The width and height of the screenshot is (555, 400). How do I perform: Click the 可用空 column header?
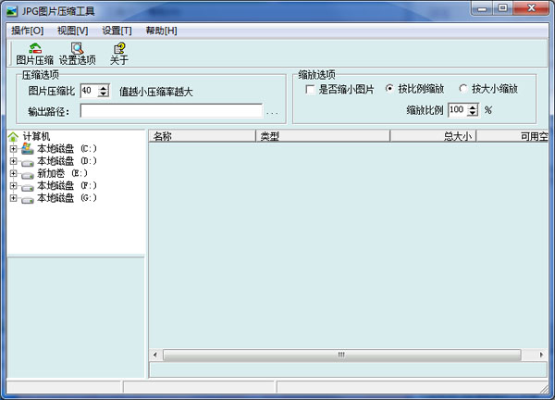[x=512, y=136]
